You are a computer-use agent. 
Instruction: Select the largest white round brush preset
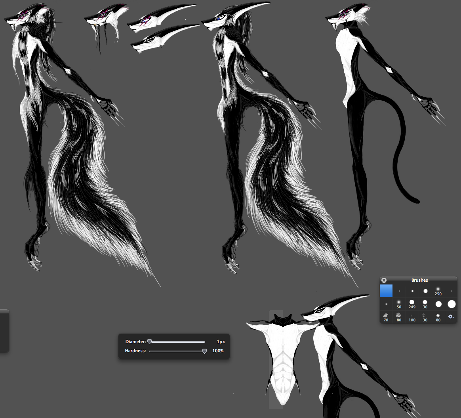click(451, 304)
